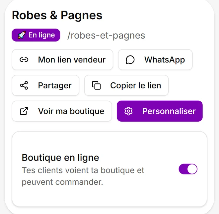Select the Partager button

[x=45, y=85]
